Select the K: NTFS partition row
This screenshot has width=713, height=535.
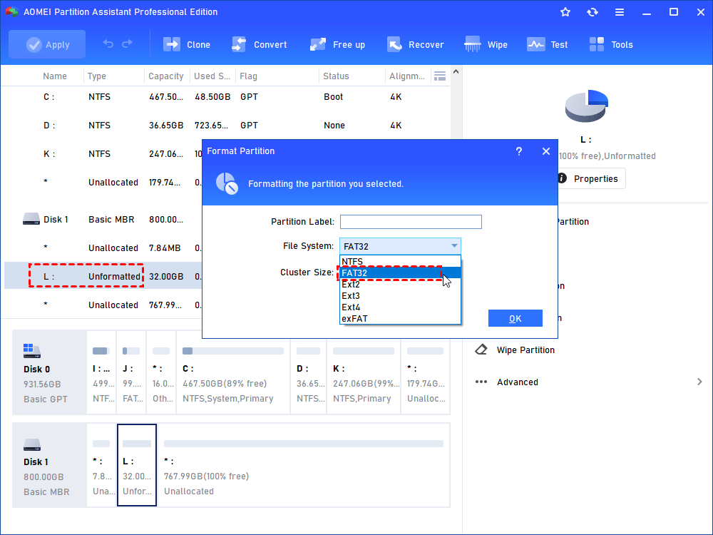tap(103, 154)
